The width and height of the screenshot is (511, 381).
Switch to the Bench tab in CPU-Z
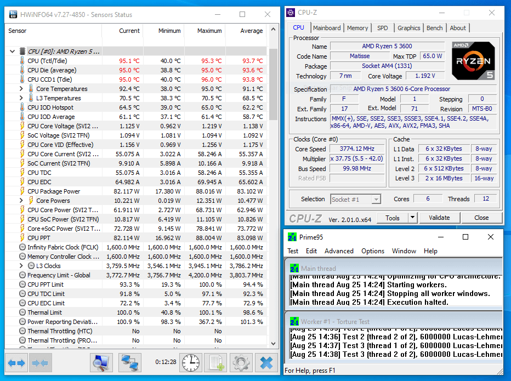(x=434, y=28)
